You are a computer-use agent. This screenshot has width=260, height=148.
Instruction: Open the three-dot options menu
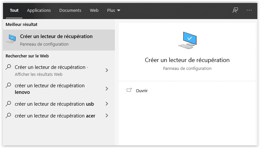click(249, 10)
